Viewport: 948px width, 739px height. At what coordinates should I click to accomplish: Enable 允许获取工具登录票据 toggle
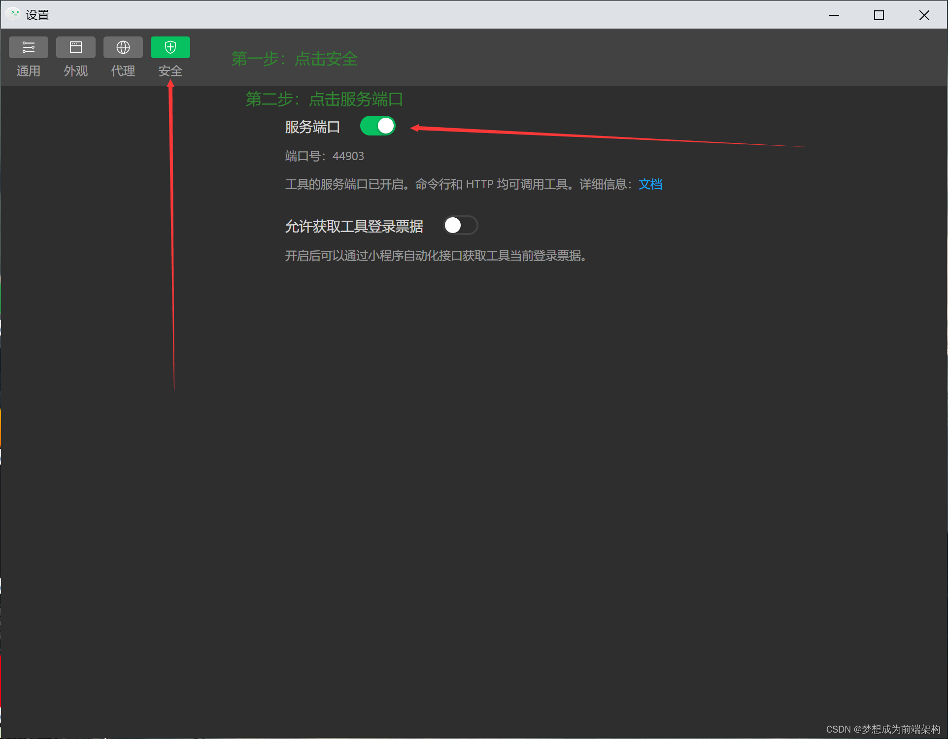pos(460,226)
